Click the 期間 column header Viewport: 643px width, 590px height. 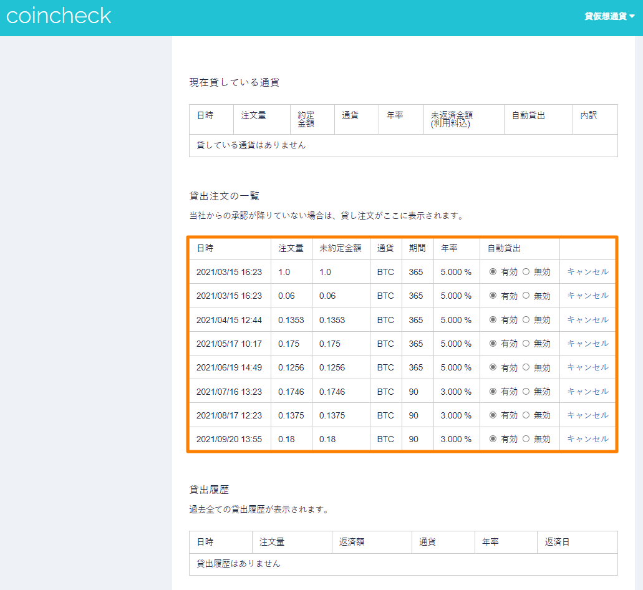point(417,248)
